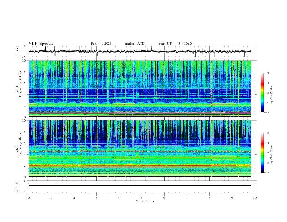Image resolution: width=287 pixels, height=222 pixels.
Task: Click tick label 9 on the time axis
Action: click(x=232, y=198)
